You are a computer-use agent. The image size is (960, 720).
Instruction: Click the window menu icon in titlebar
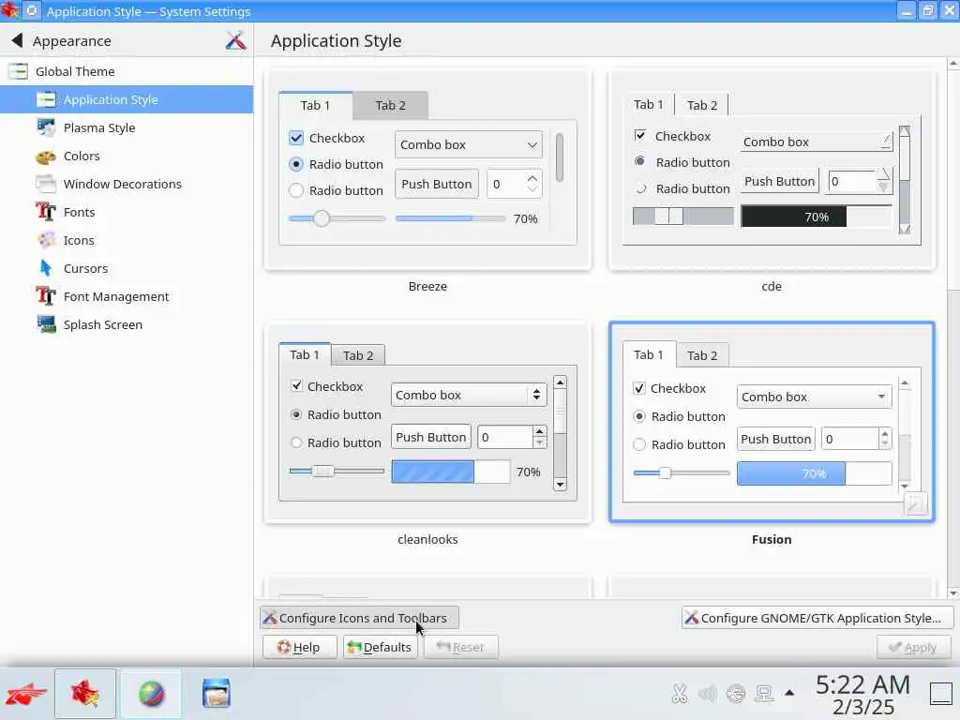(32, 11)
